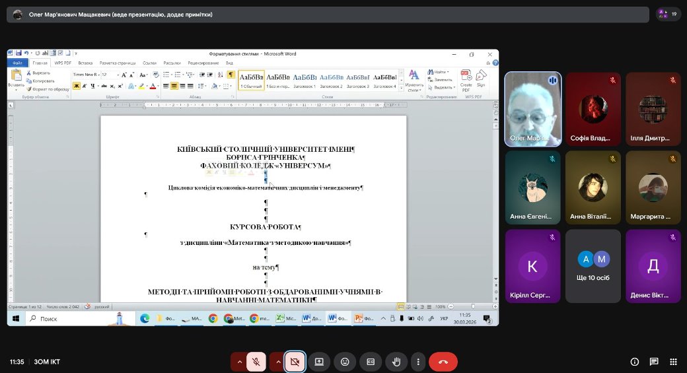Image resolution: width=687 pixels, height=373 pixels.
Task: Show the participants list with 19 people
Action: coord(668,14)
